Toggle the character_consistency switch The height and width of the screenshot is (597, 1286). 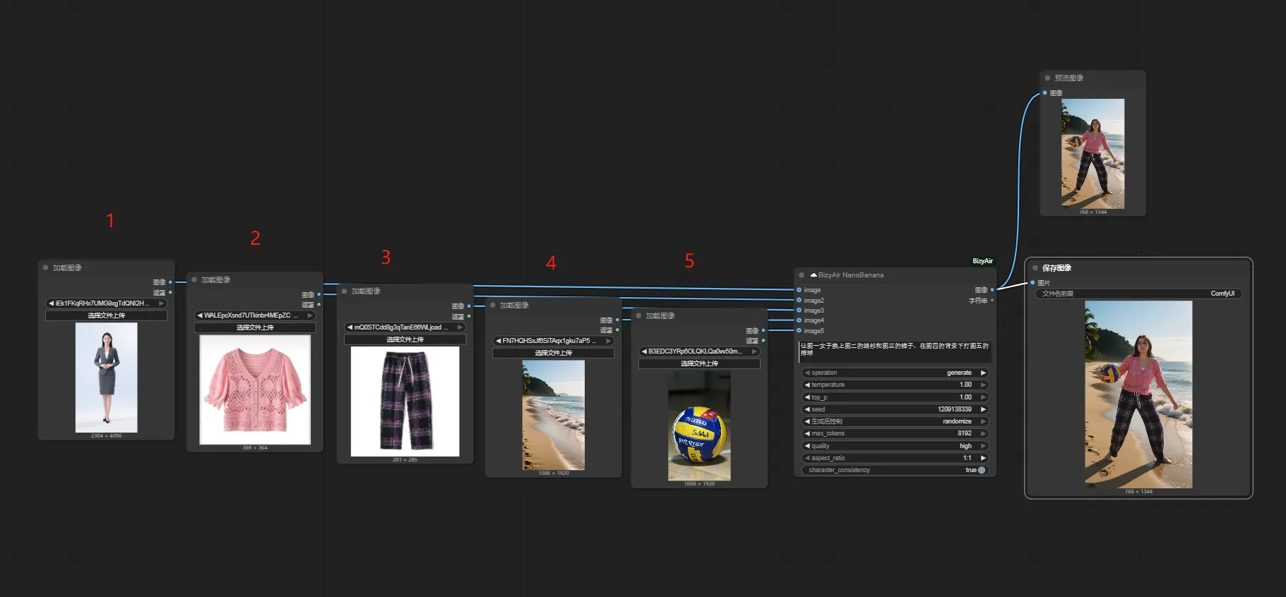click(981, 470)
